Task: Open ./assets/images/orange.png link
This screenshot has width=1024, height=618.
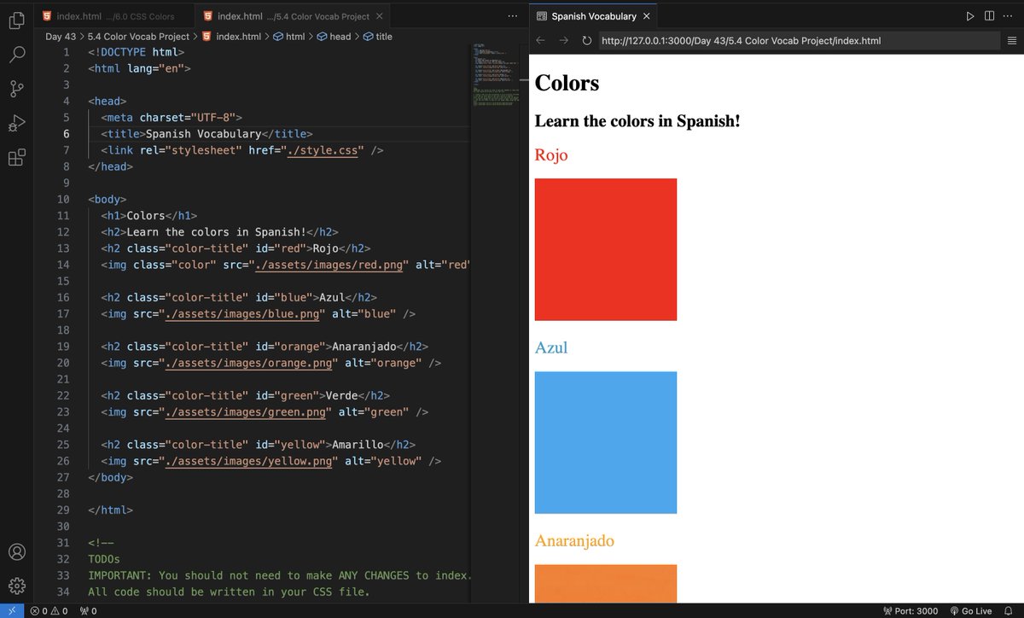Action: 247,363
